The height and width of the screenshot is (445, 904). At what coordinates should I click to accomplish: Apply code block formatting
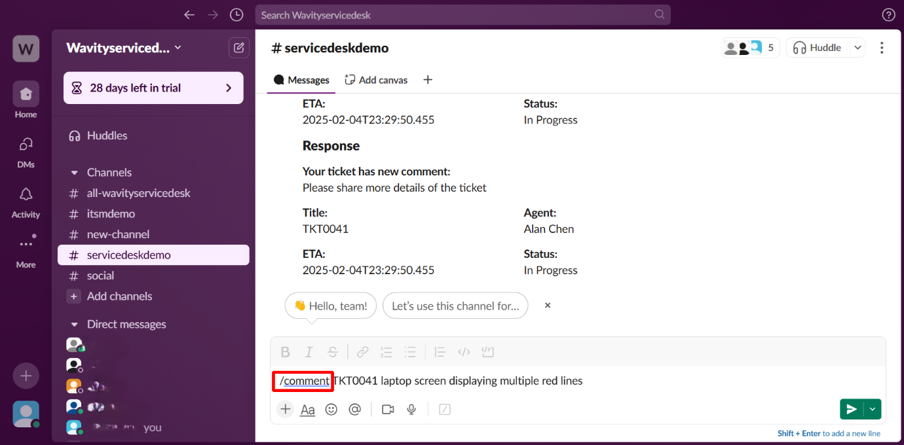click(x=487, y=352)
